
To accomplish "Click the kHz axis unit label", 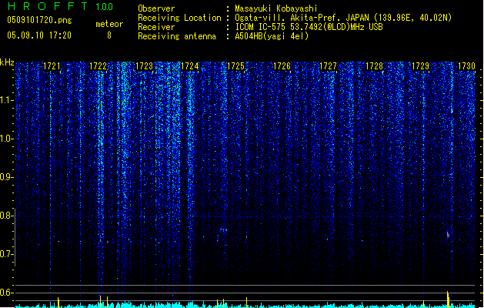I will pyautogui.click(x=7, y=62).
